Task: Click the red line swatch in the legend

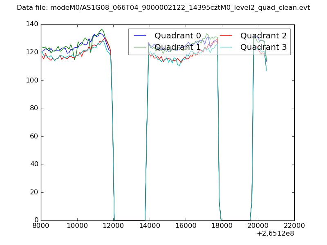Action: click(x=226, y=36)
